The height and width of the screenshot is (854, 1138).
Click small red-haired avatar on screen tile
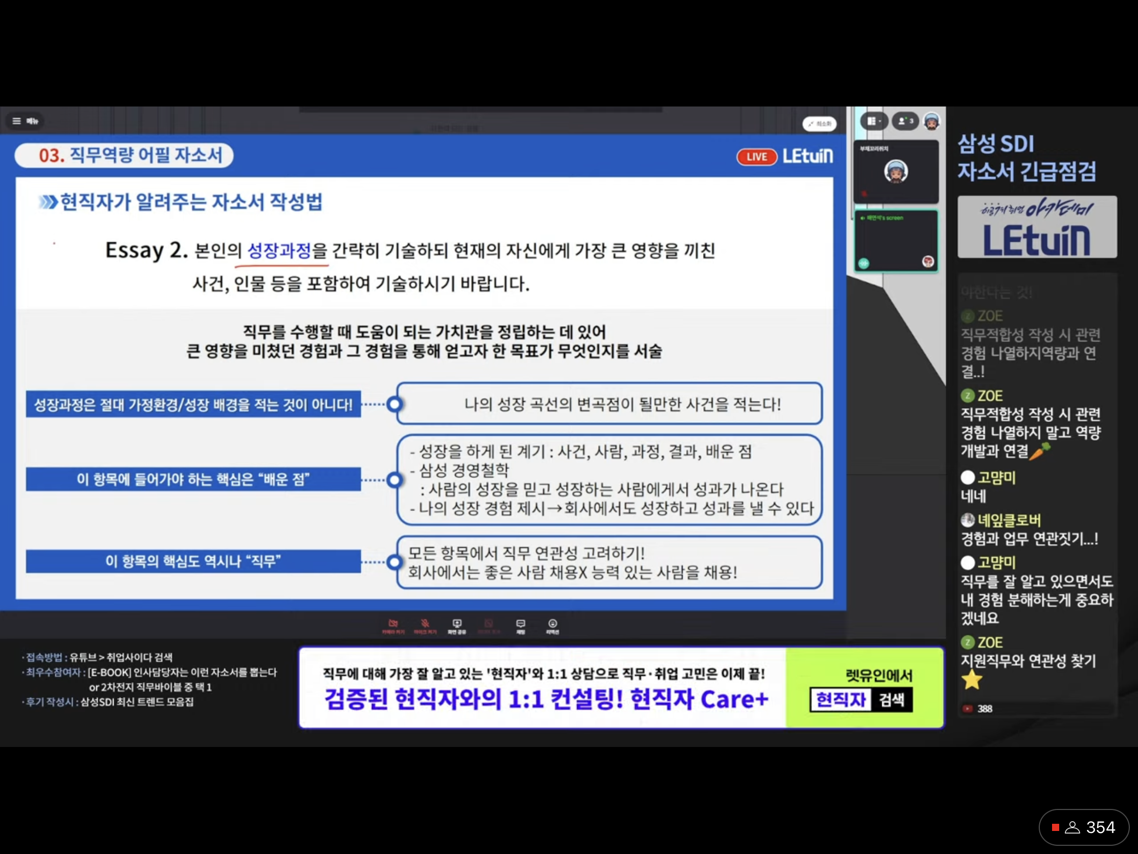(928, 262)
